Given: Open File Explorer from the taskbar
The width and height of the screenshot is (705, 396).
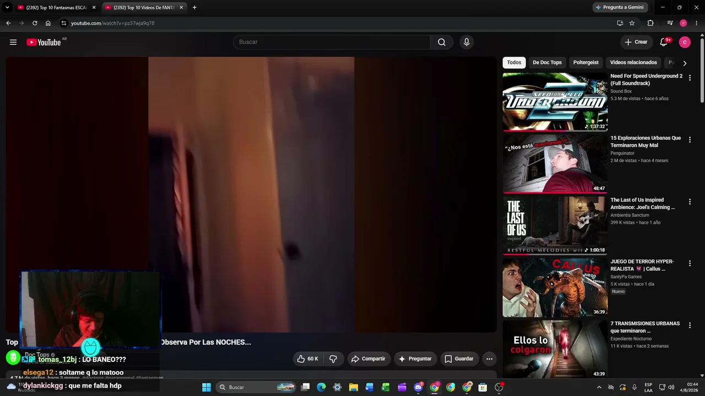Looking at the screenshot, I should 354,387.
